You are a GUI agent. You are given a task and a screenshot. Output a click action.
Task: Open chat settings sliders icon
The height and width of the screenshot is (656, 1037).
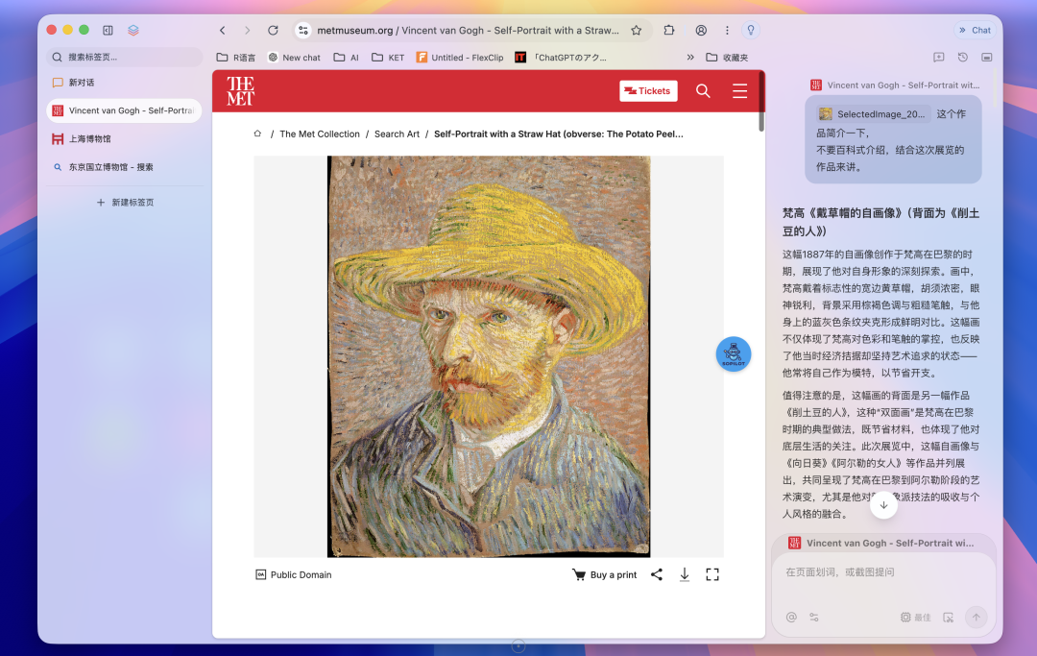point(814,617)
